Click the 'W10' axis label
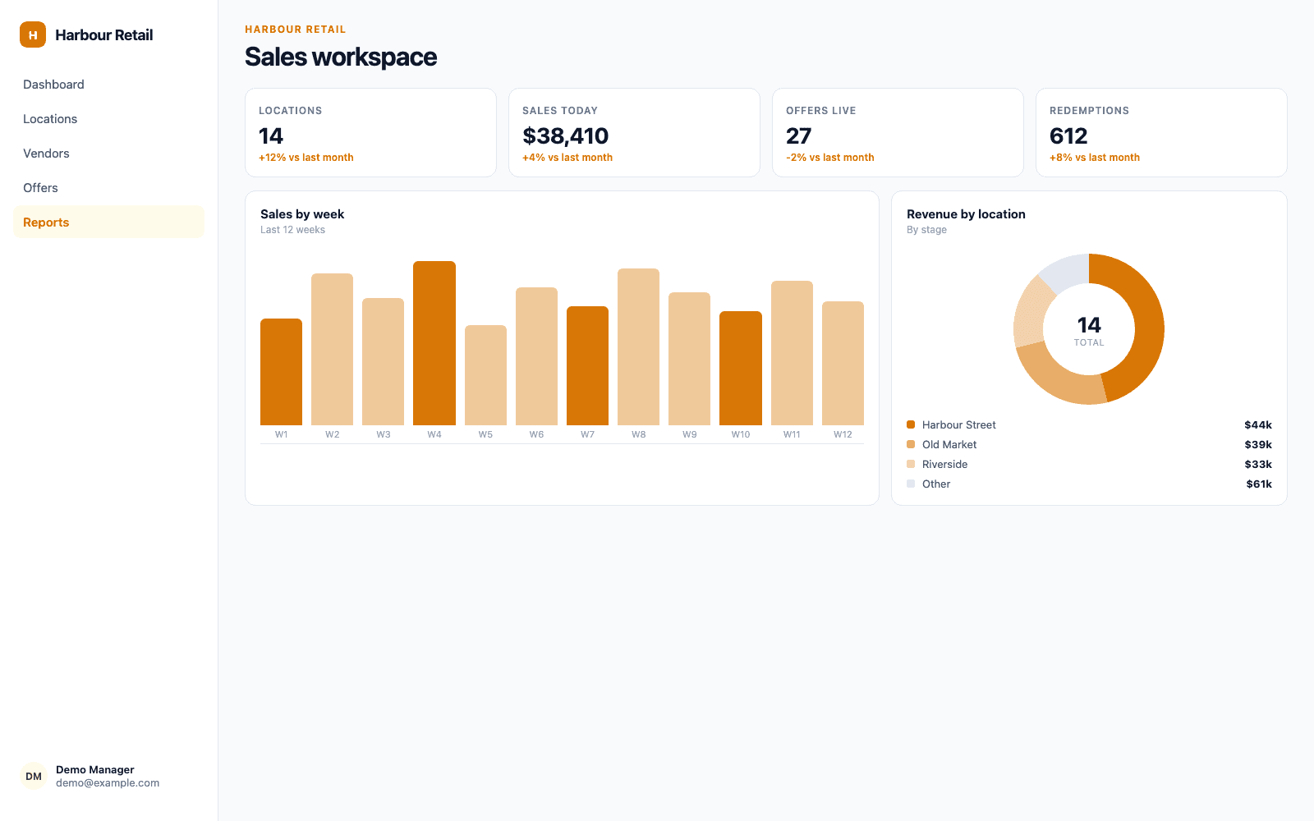The width and height of the screenshot is (1314, 821). (x=741, y=434)
